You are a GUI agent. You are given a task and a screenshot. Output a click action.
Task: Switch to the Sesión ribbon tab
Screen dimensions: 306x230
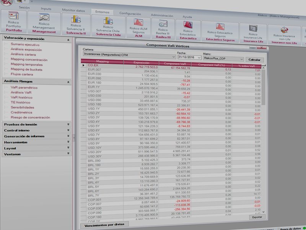pos(24,7)
